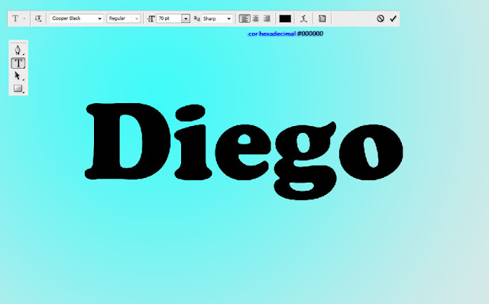Commit the current text edits checkmark
The image size is (489, 304).
coord(393,18)
